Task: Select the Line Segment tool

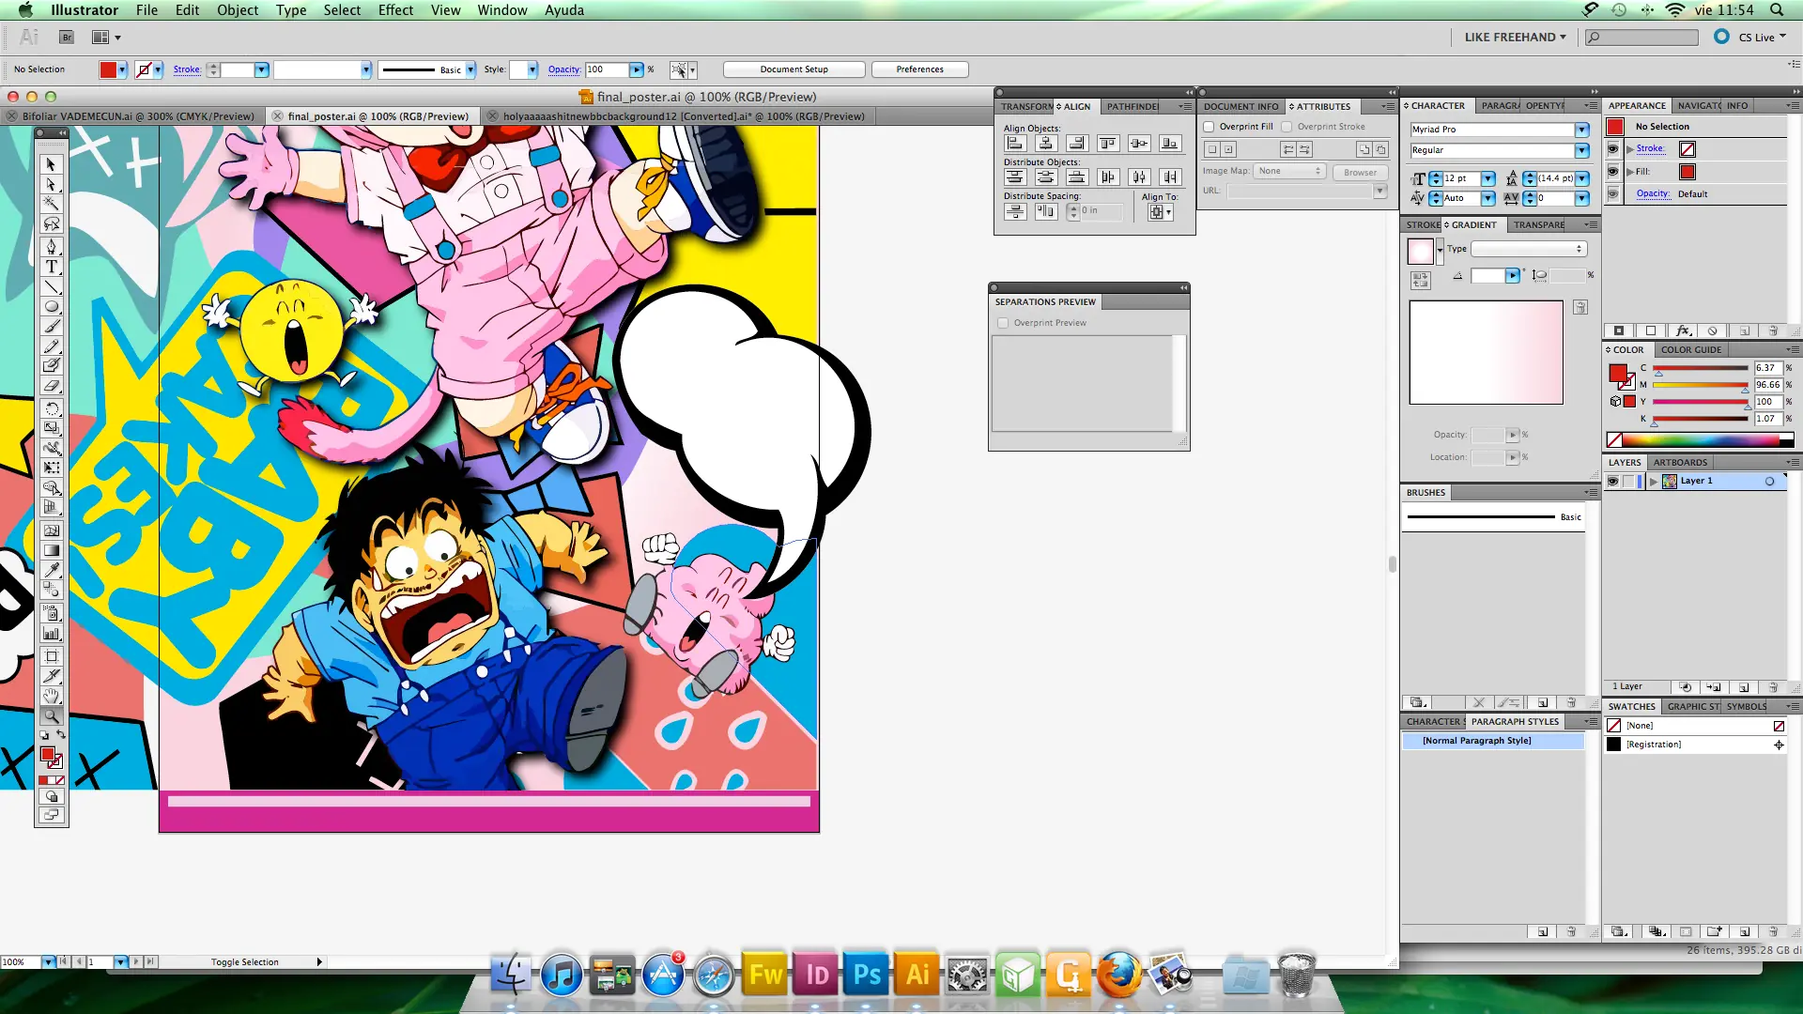Action: pyautogui.click(x=51, y=286)
